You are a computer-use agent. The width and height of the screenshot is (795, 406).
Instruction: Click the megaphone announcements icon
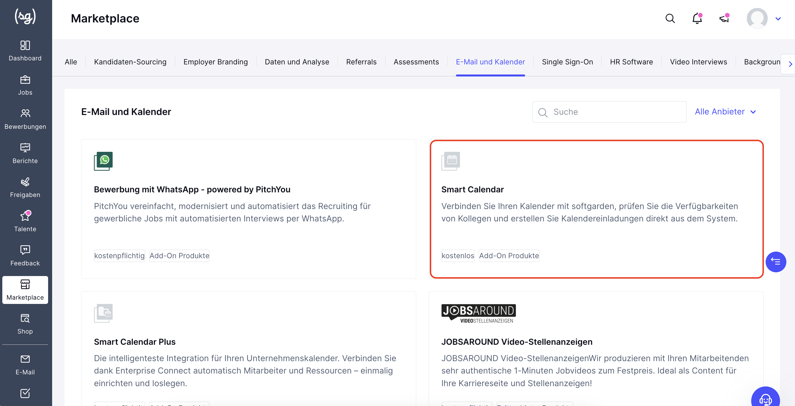[x=724, y=18]
